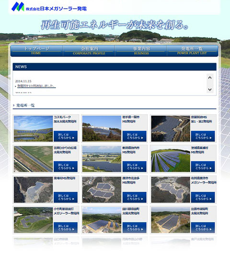230x253 pixels.
Task: Click the 岩手県一関市 plant title text
Action: [x=131, y=119]
